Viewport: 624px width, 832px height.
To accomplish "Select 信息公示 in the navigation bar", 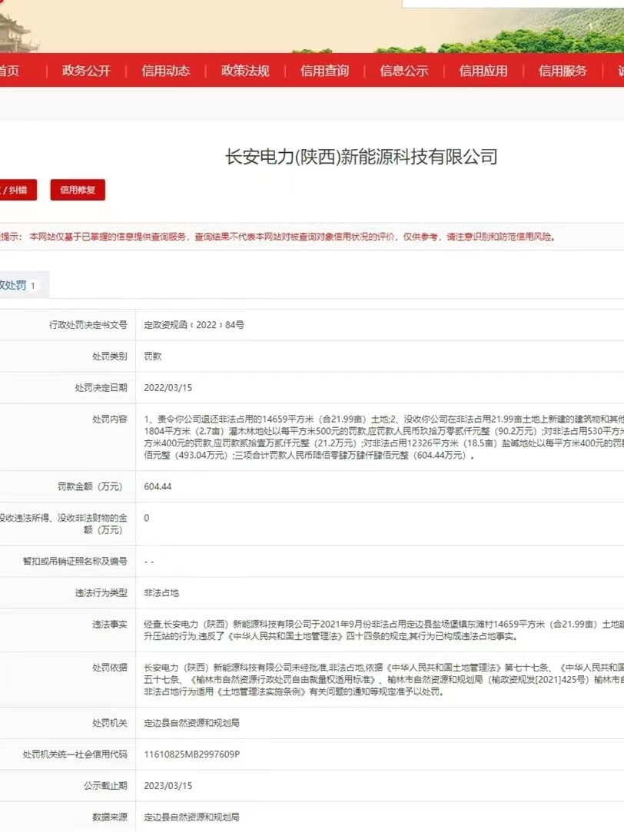I will (x=403, y=71).
